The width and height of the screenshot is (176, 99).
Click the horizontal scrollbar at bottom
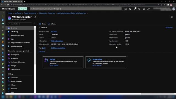tap(158, 94)
